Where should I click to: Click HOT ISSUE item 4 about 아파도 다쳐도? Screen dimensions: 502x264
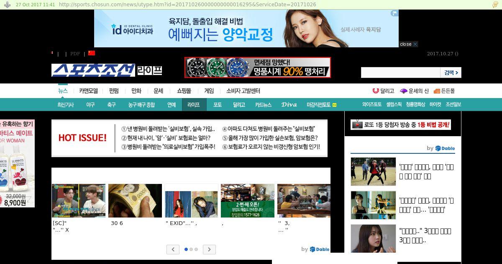[269, 129]
